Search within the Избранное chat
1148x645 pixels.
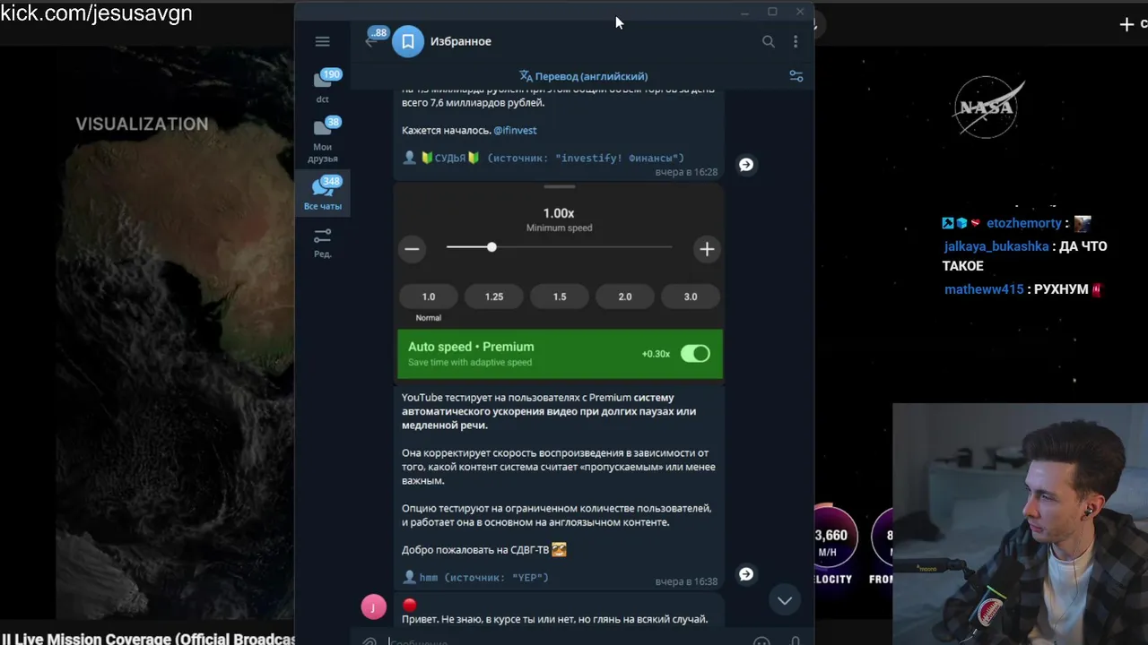(x=769, y=41)
